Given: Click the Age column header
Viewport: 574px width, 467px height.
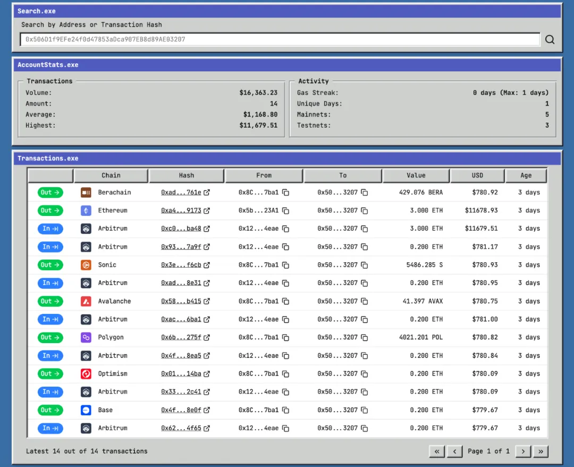Looking at the screenshot, I should pos(526,176).
